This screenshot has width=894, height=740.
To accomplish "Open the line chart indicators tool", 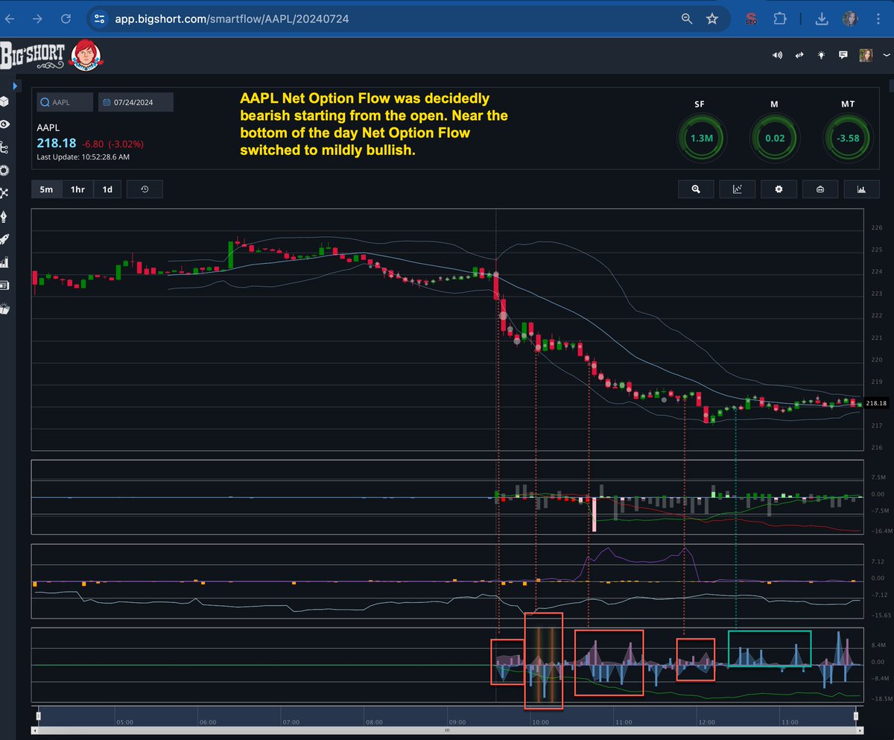I will tap(737, 189).
